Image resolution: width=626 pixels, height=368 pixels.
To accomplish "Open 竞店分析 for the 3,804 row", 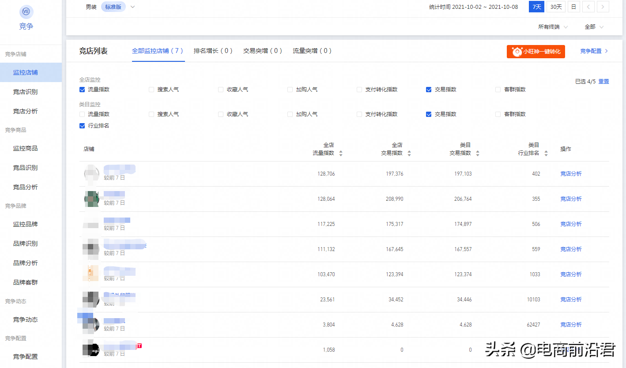I will point(571,325).
